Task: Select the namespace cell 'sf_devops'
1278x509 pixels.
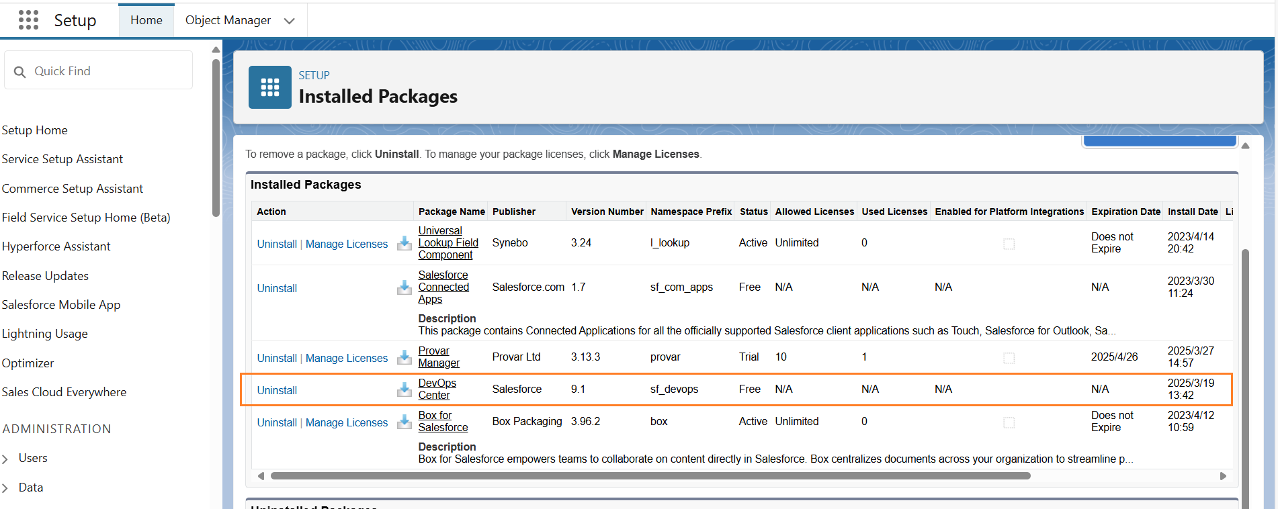Action: (x=675, y=389)
